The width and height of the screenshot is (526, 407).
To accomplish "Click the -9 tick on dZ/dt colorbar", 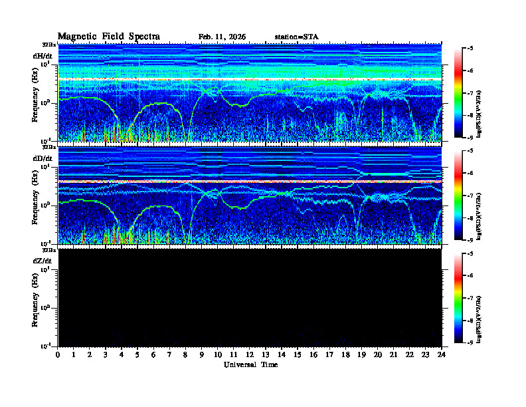I will (470, 342).
